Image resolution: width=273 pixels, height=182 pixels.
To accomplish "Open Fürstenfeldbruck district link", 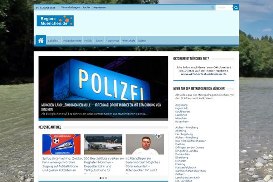I will coord(186,167).
